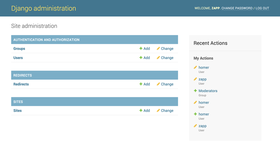The image size is (280, 161).
Task: Click the Django administration title
Action: pyautogui.click(x=44, y=9)
